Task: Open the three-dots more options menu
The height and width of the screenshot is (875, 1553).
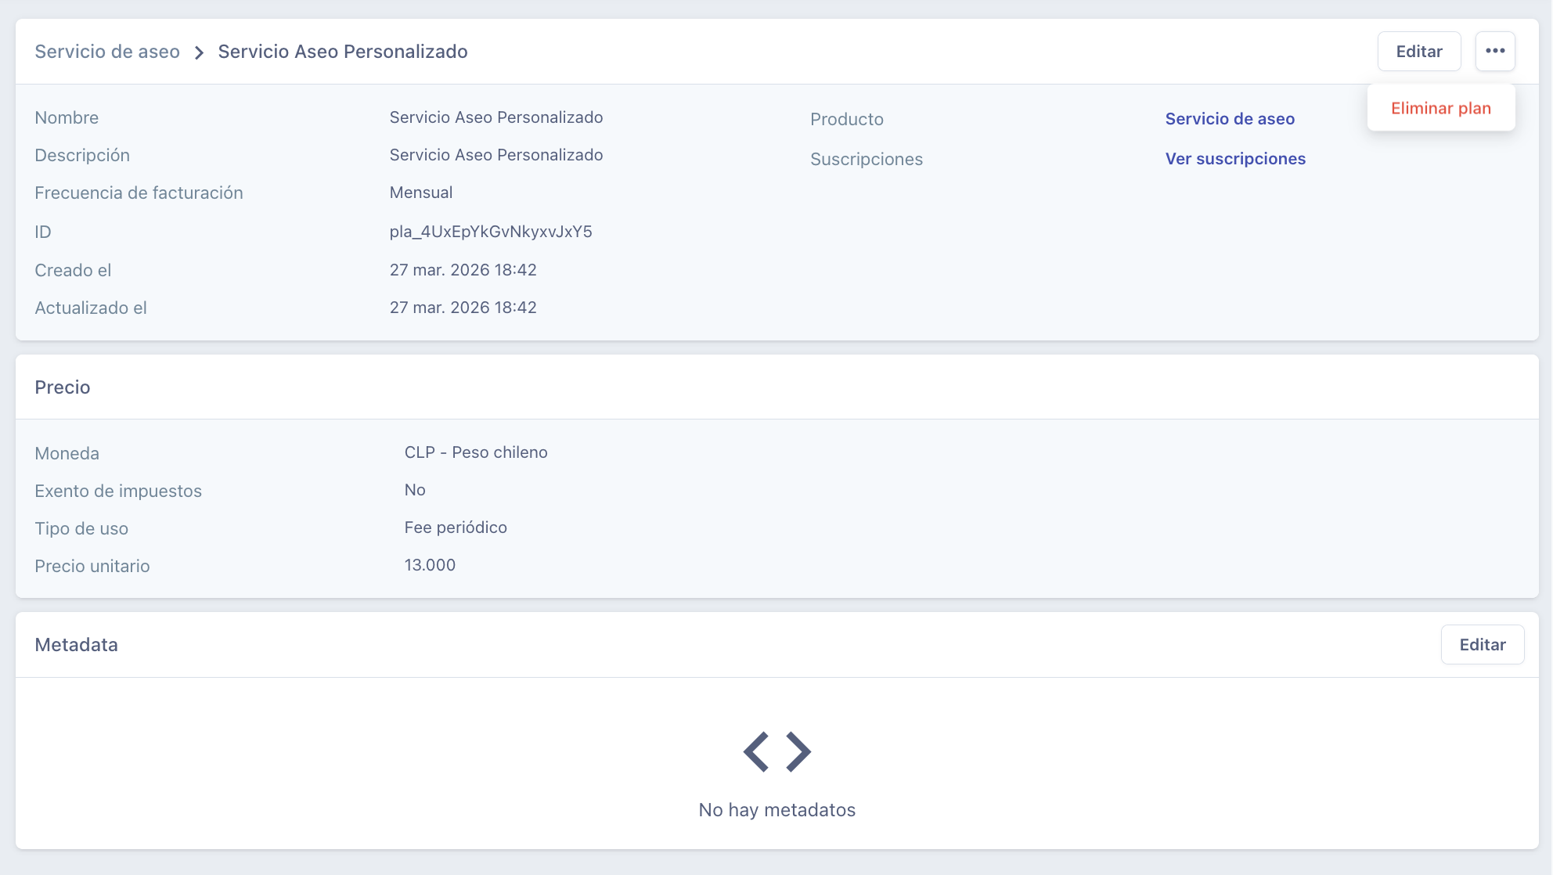Action: tap(1495, 51)
